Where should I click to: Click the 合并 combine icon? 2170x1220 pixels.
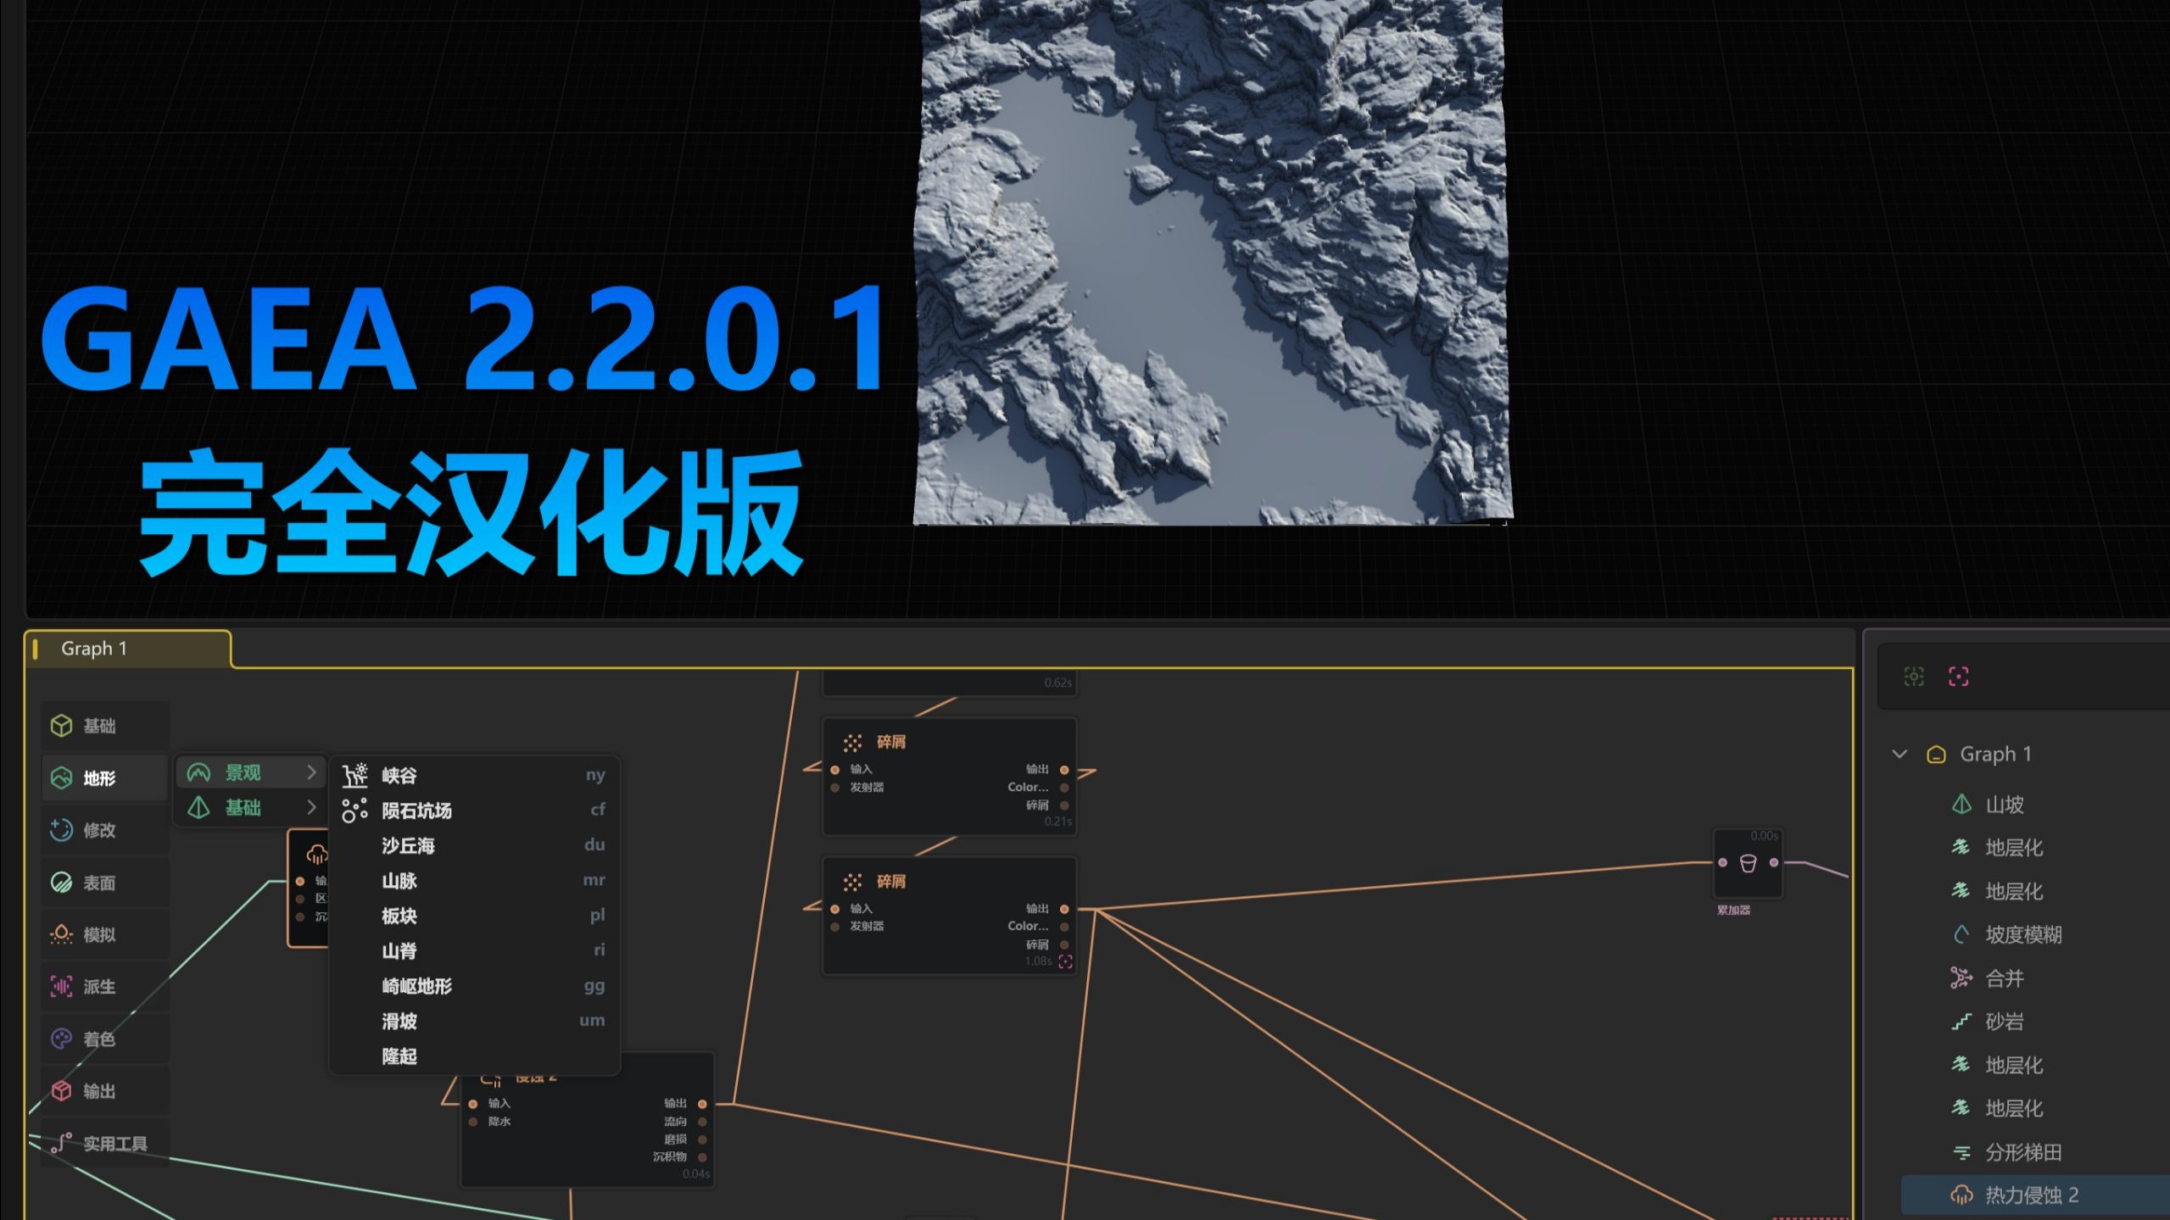coord(1961,978)
